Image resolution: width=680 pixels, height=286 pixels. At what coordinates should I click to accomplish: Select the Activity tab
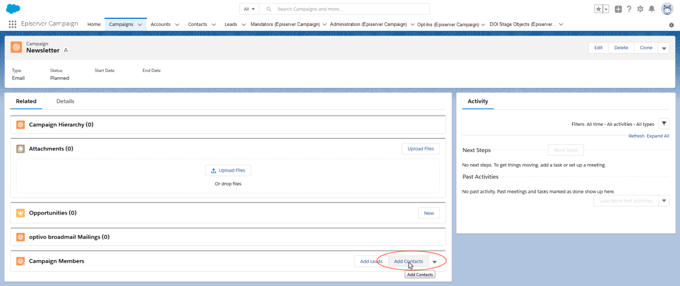click(x=478, y=101)
